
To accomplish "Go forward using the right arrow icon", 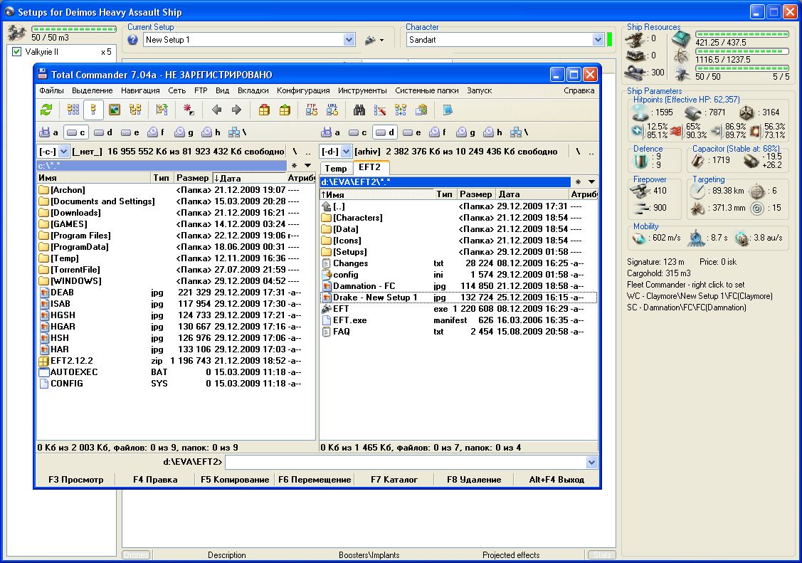I will pos(237,110).
